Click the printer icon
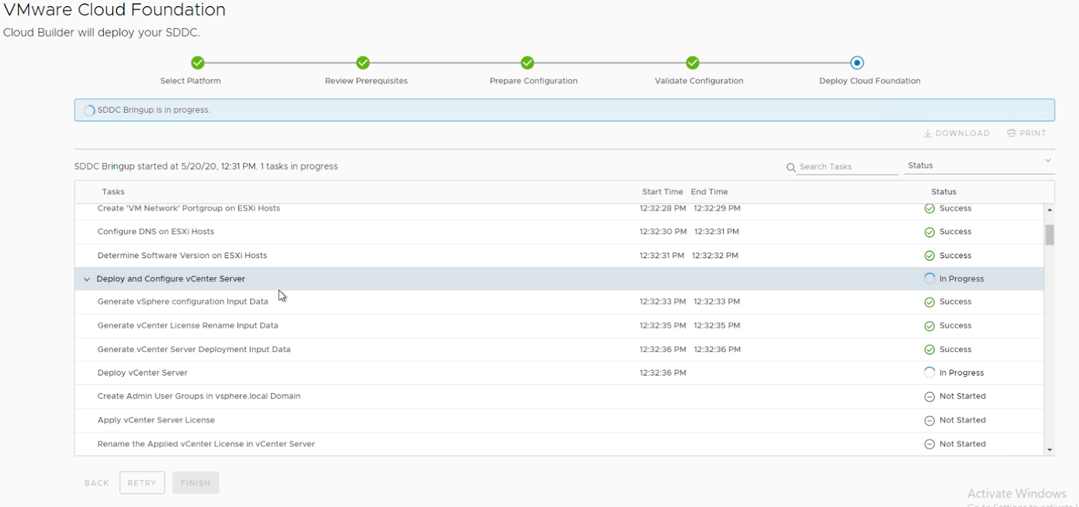Screen dimensions: 1079x507 pos(1012,133)
